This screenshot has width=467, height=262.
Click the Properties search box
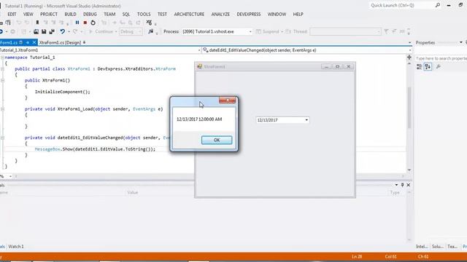click(441, 58)
